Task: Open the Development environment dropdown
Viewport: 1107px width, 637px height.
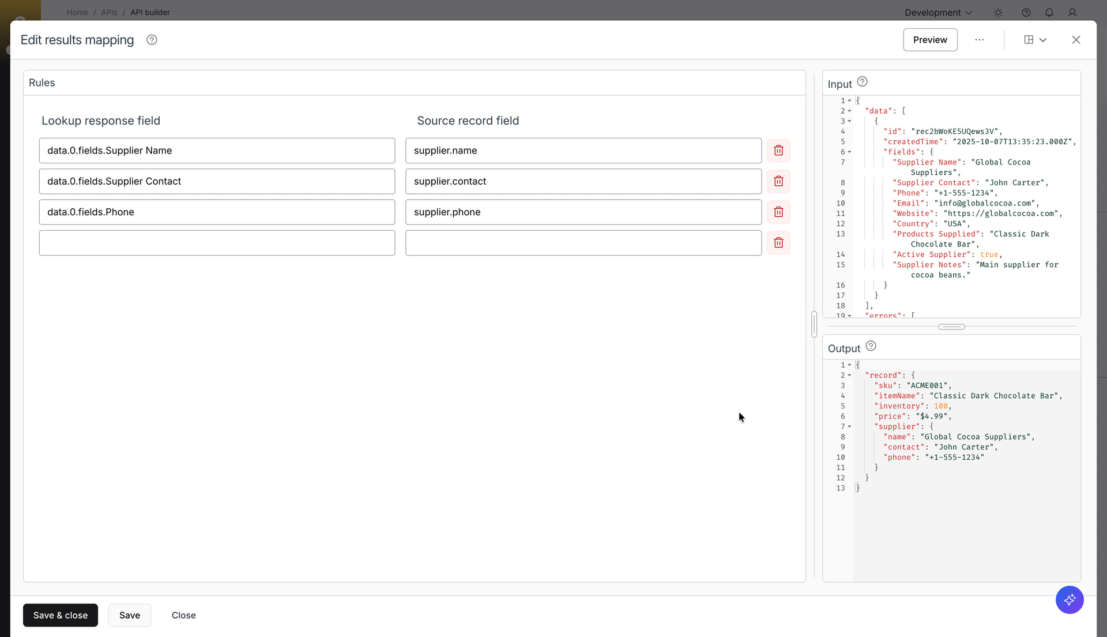Action: 938,12
